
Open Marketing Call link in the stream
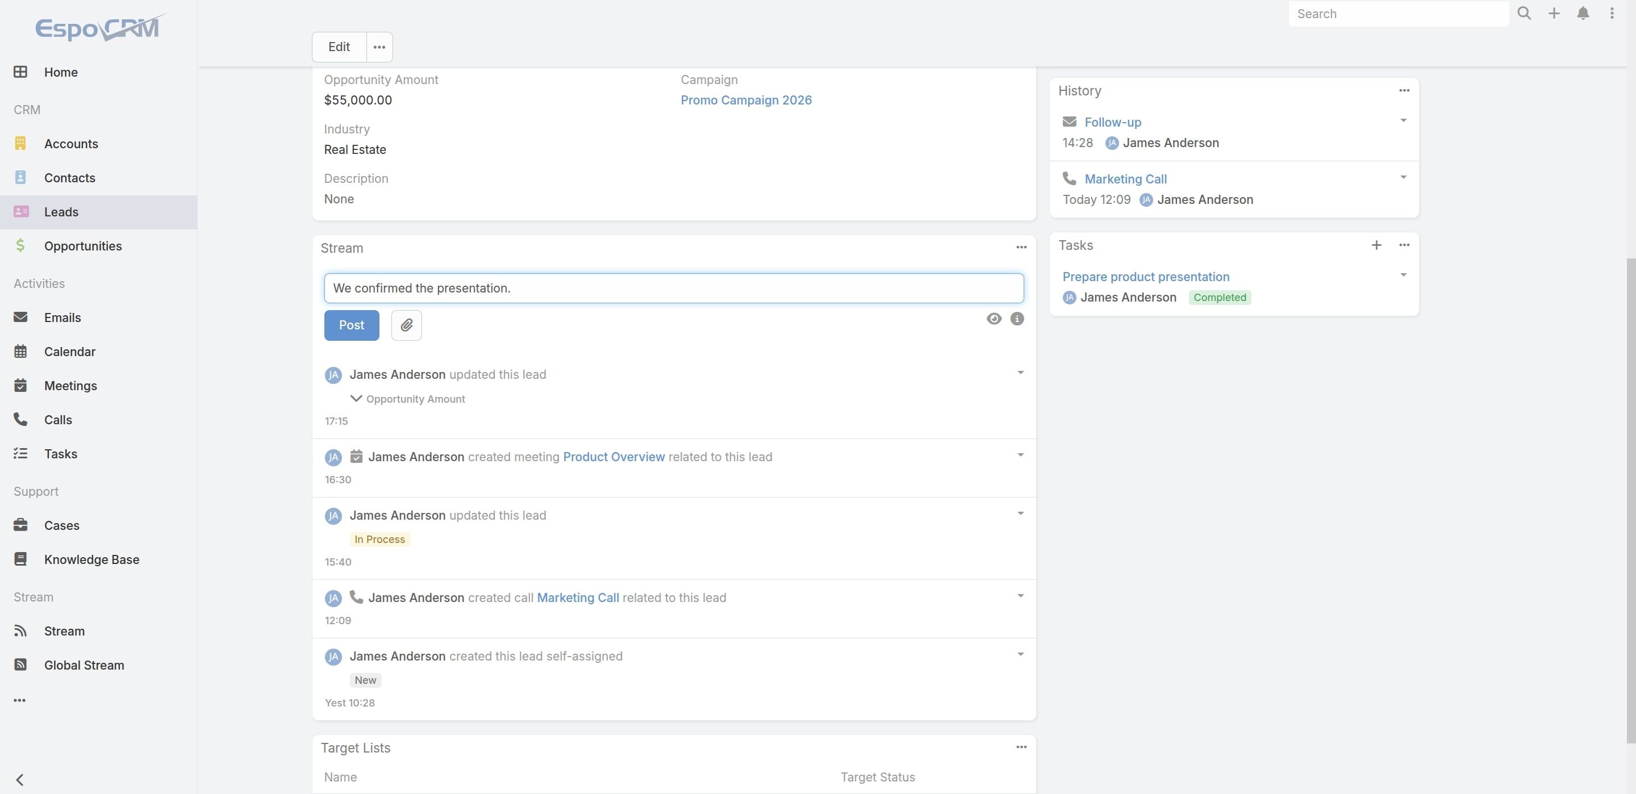(x=578, y=597)
